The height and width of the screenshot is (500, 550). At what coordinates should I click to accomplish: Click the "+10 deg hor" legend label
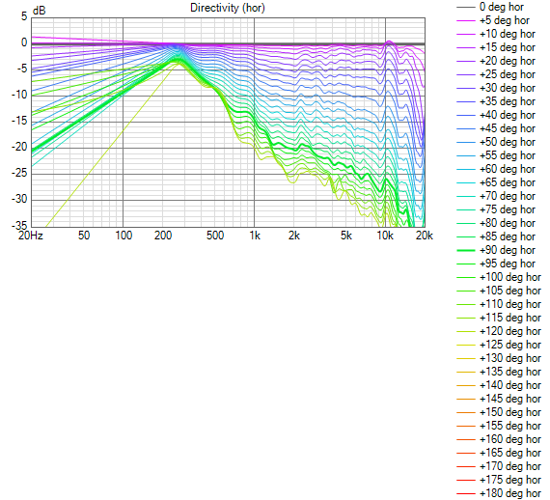[508, 34]
